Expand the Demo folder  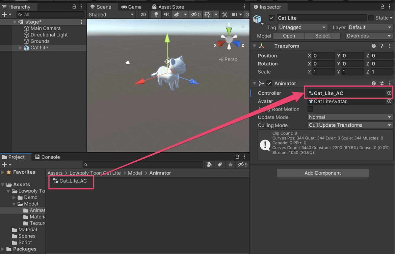click(14, 197)
